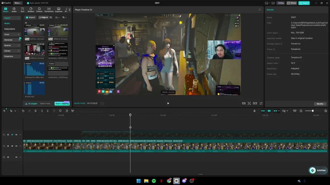Open the Menu dropdown
The height and width of the screenshot is (185, 330).
click(x=18, y=3)
